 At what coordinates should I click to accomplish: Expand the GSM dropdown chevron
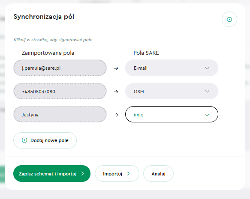[207, 92]
